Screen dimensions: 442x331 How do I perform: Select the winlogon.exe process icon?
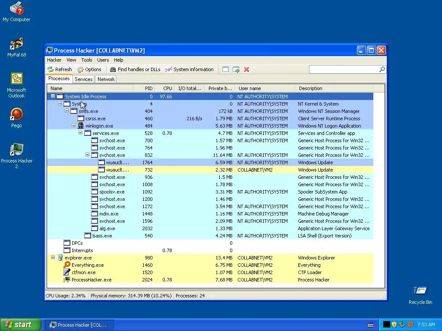[81, 125]
